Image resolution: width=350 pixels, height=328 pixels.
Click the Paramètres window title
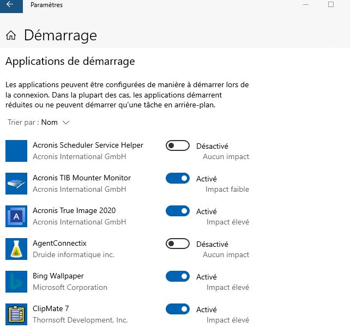(x=47, y=5)
